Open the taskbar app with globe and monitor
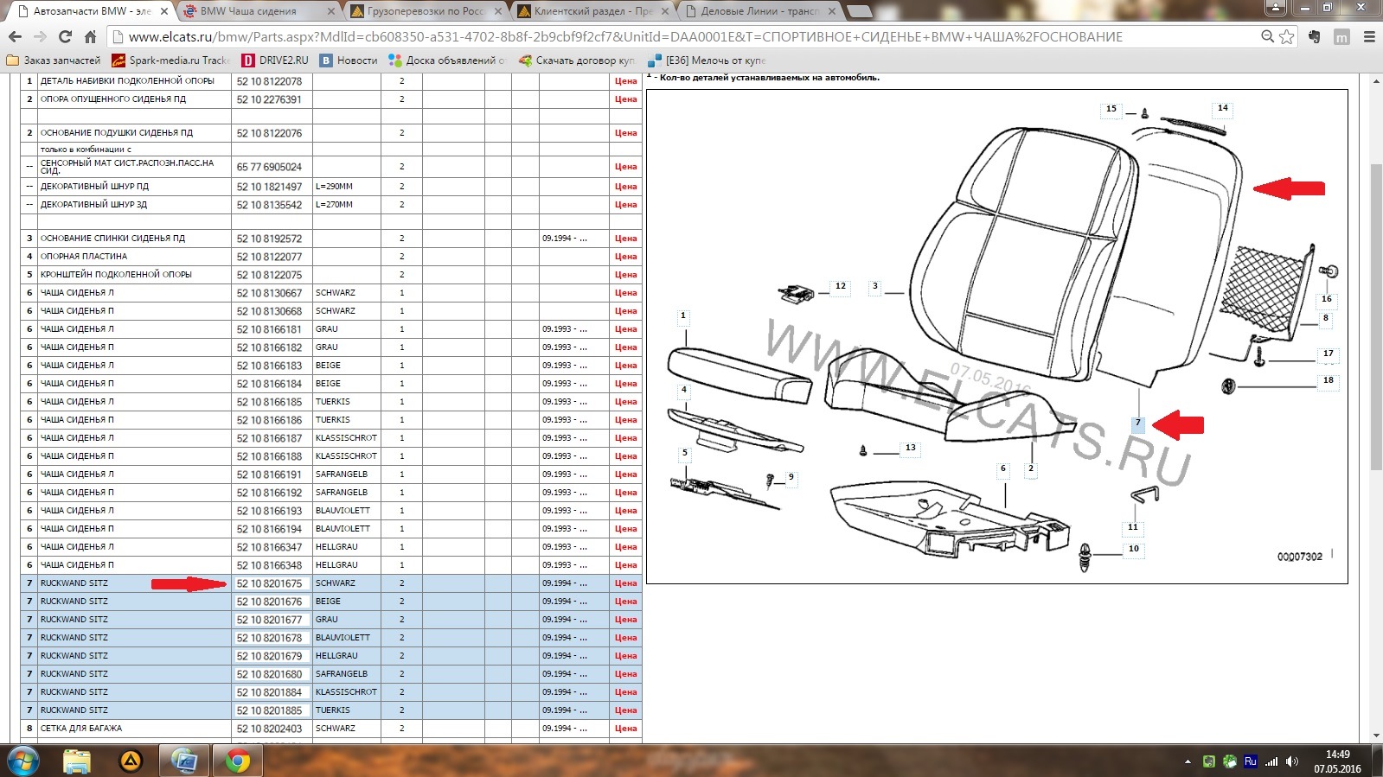The width and height of the screenshot is (1383, 777). [x=184, y=761]
